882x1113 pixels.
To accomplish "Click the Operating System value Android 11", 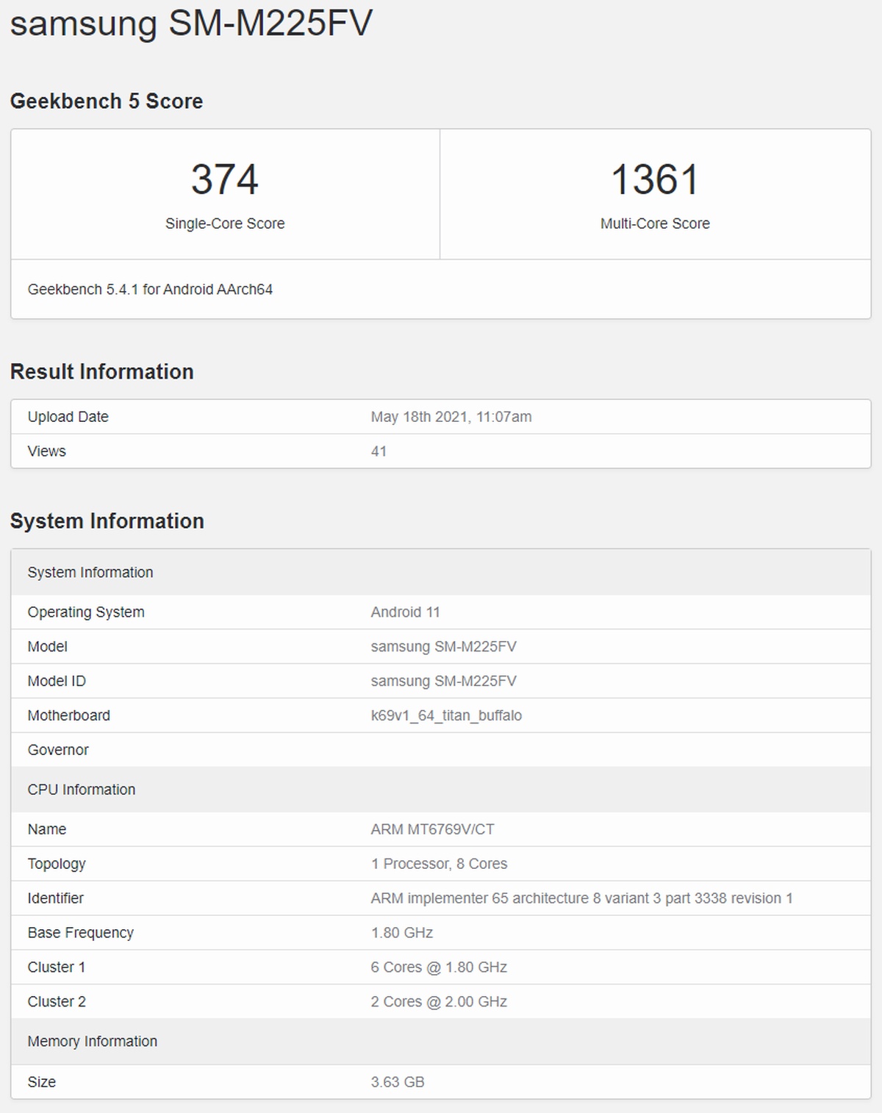I will point(405,612).
